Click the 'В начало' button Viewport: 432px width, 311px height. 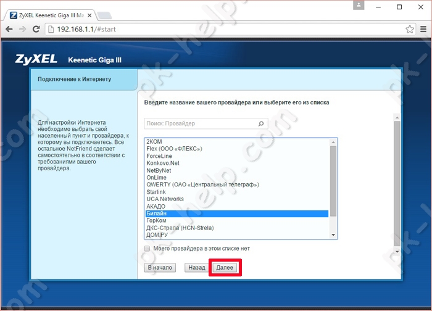click(x=160, y=267)
